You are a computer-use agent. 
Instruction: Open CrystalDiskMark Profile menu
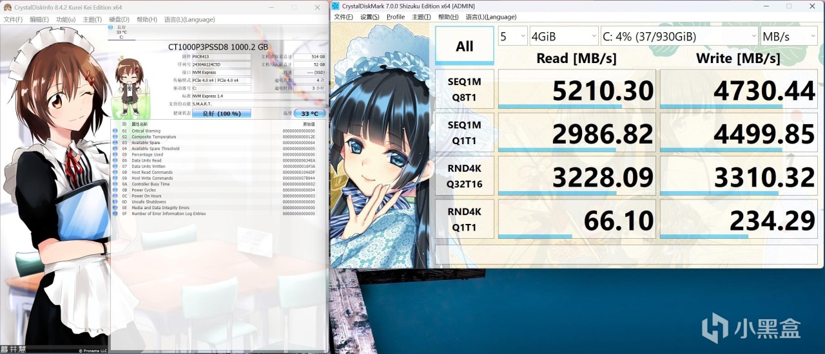tap(396, 17)
